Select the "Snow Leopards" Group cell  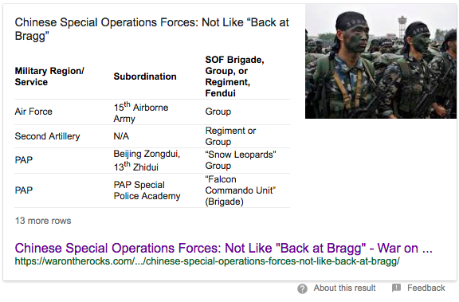[x=241, y=160]
